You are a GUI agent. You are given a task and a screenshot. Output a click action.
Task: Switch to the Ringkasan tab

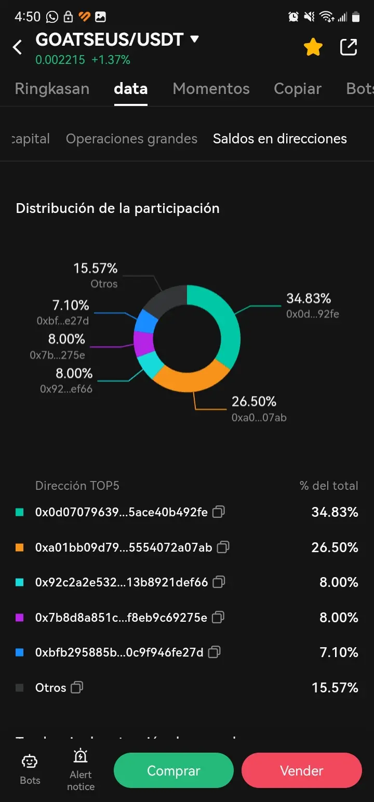[52, 89]
